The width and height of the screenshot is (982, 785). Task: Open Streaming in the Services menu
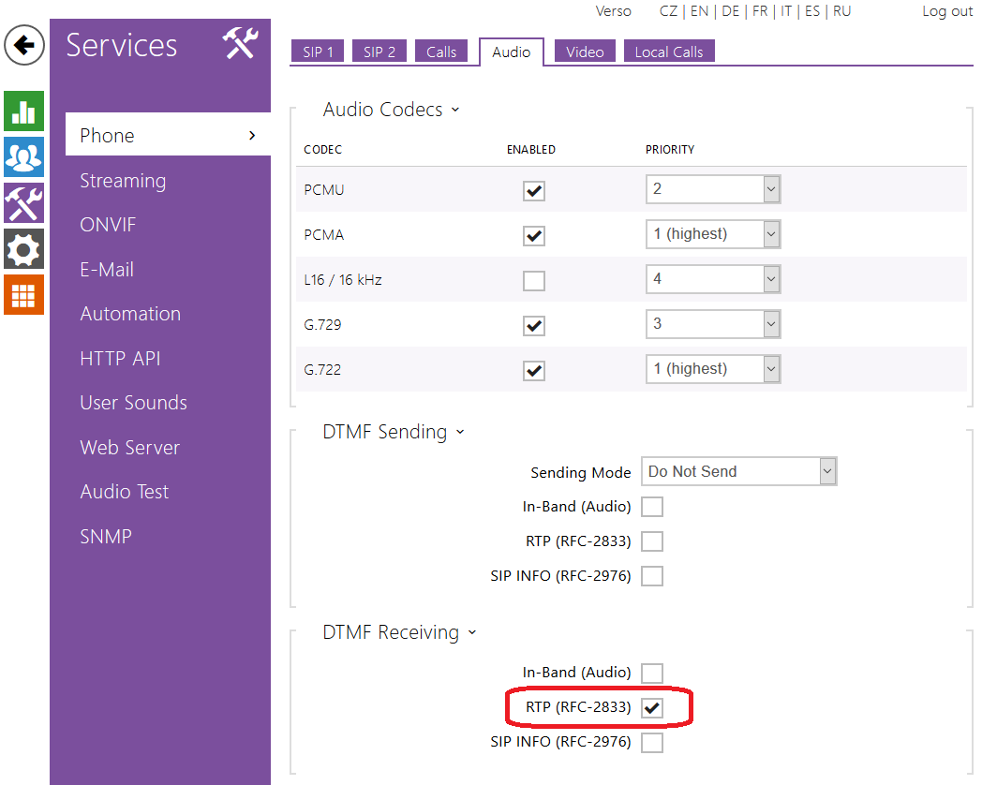point(123,181)
